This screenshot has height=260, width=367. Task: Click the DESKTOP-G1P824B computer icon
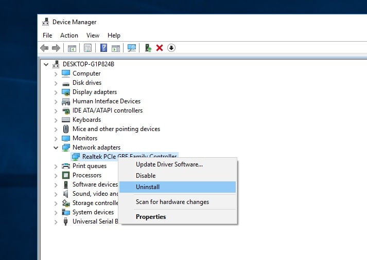(x=56, y=64)
